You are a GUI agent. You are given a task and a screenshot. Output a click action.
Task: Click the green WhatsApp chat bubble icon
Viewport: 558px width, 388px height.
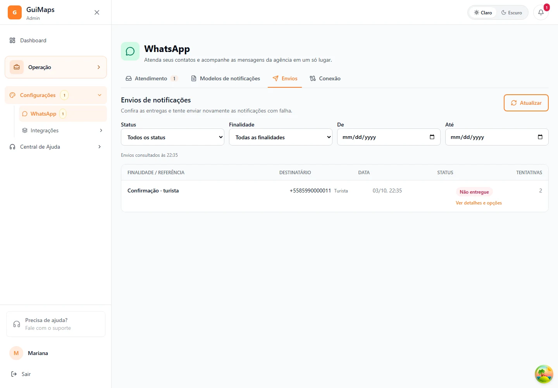tap(130, 51)
